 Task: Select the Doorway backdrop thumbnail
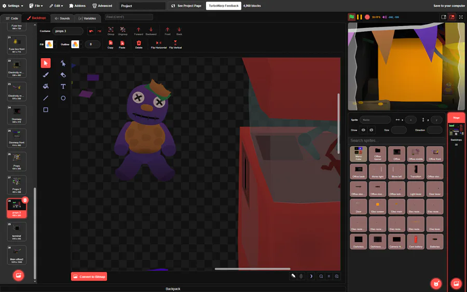[x=17, y=115]
